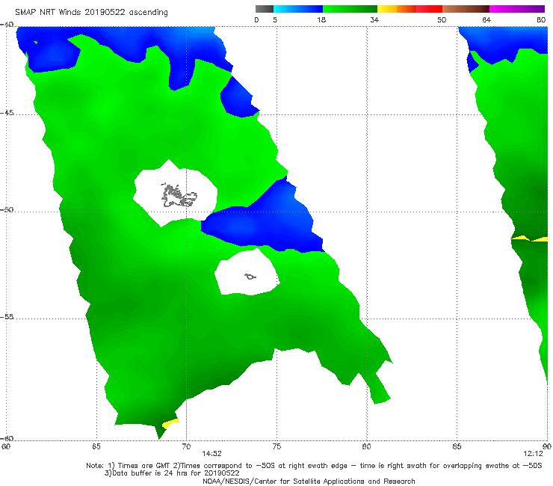Click the latitude label '-55' on left axis
The image size is (553, 486).
7,317
